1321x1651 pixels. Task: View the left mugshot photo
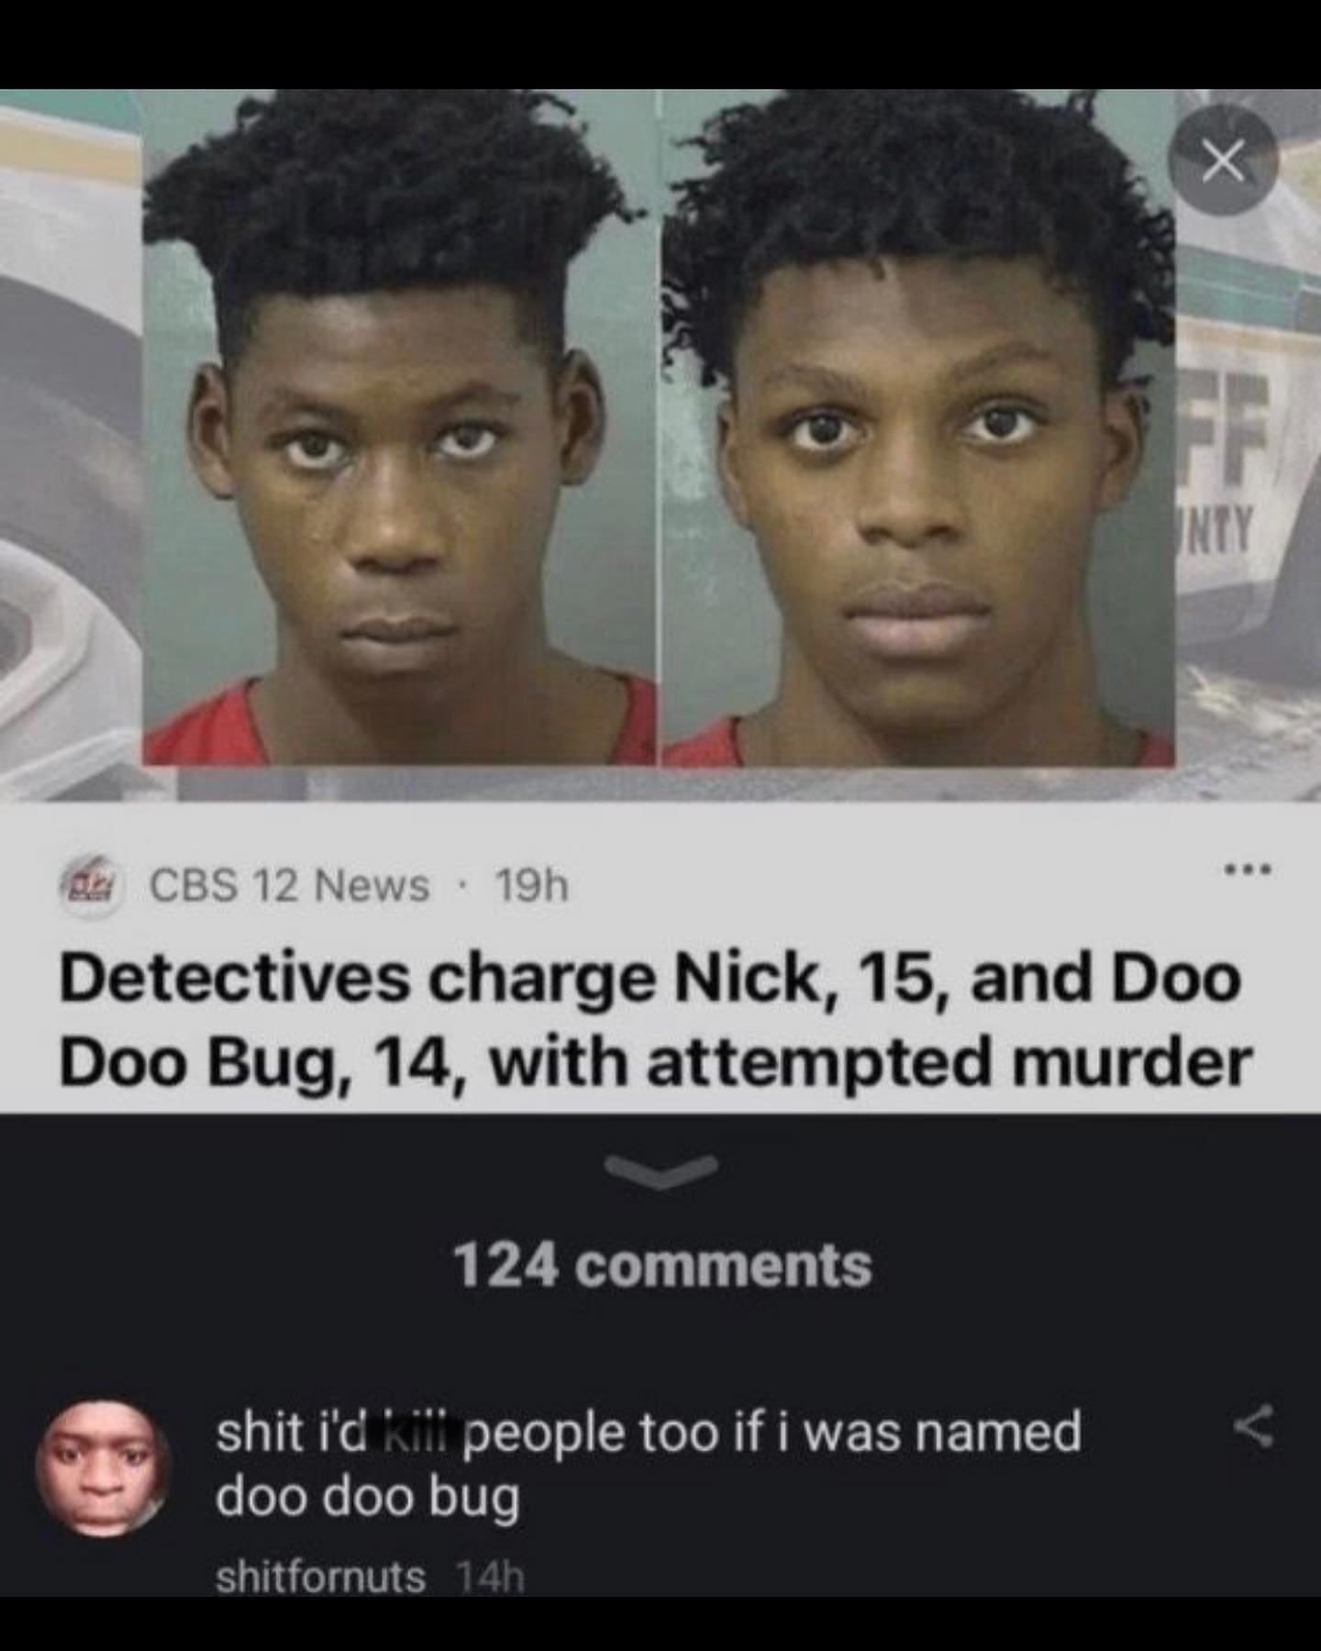pyautogui.click(x=400, y=428)
